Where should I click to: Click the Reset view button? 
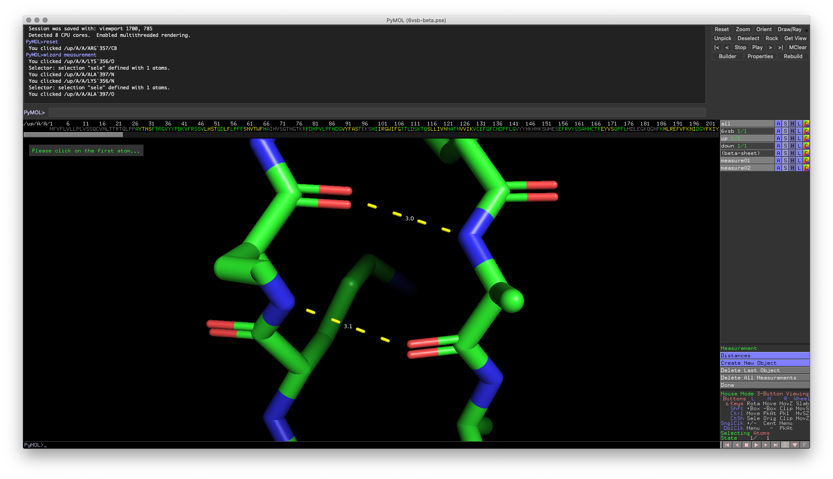tap(721, 30)
